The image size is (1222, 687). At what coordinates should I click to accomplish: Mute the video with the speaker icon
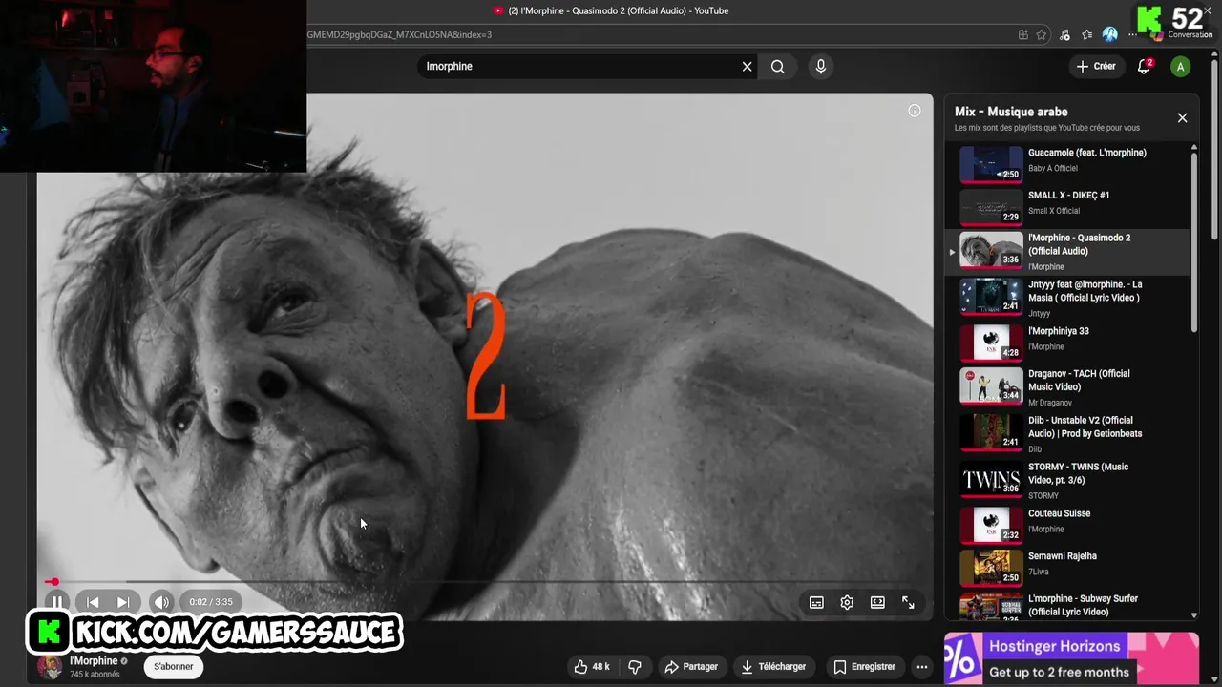161,602
